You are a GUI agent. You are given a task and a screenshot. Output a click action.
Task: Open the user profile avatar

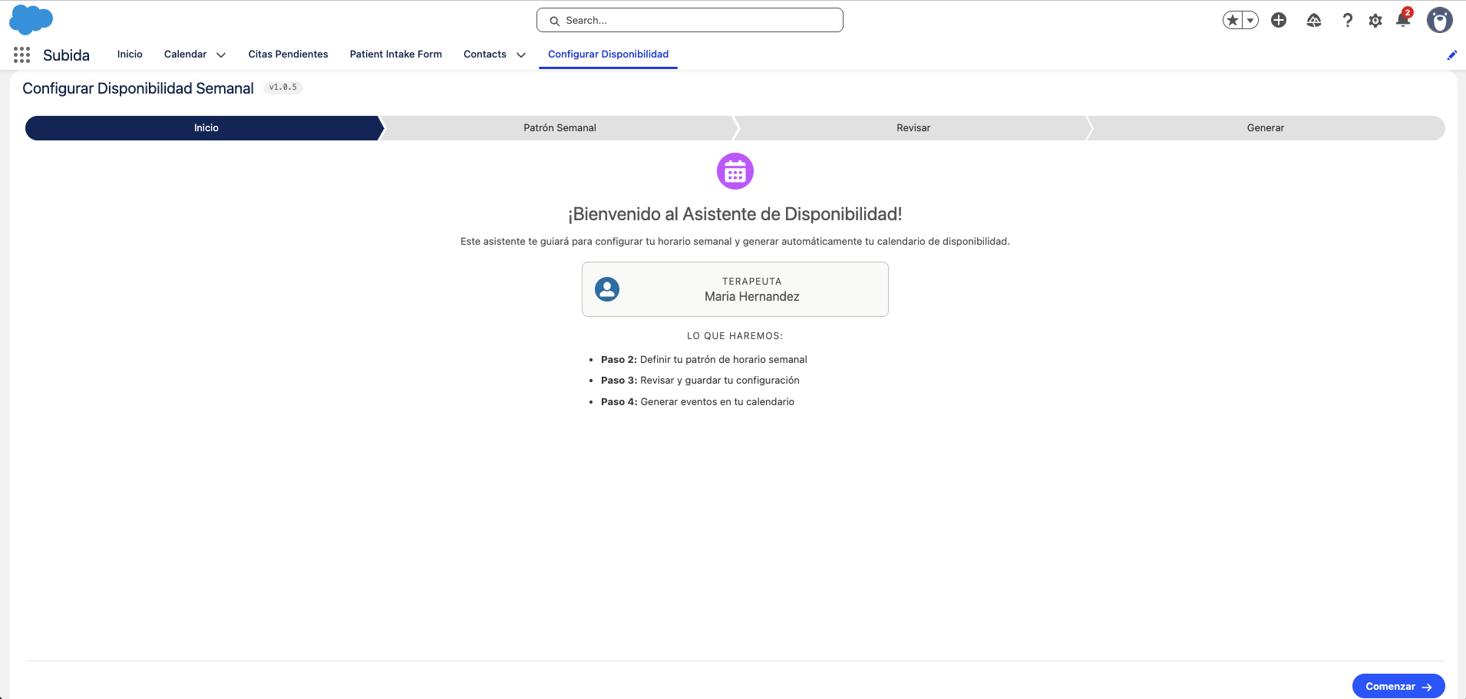pos(1440,20)
